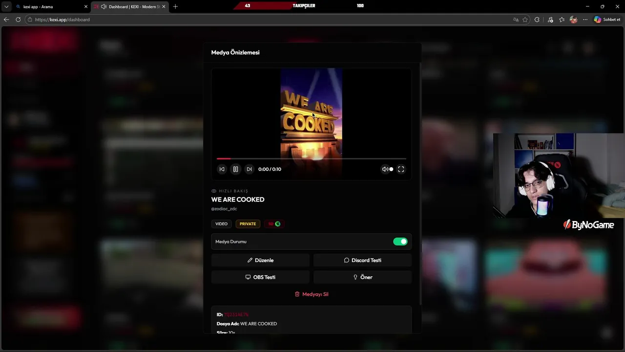
Task: Open a new browser tab
Action: coord(175,7)
